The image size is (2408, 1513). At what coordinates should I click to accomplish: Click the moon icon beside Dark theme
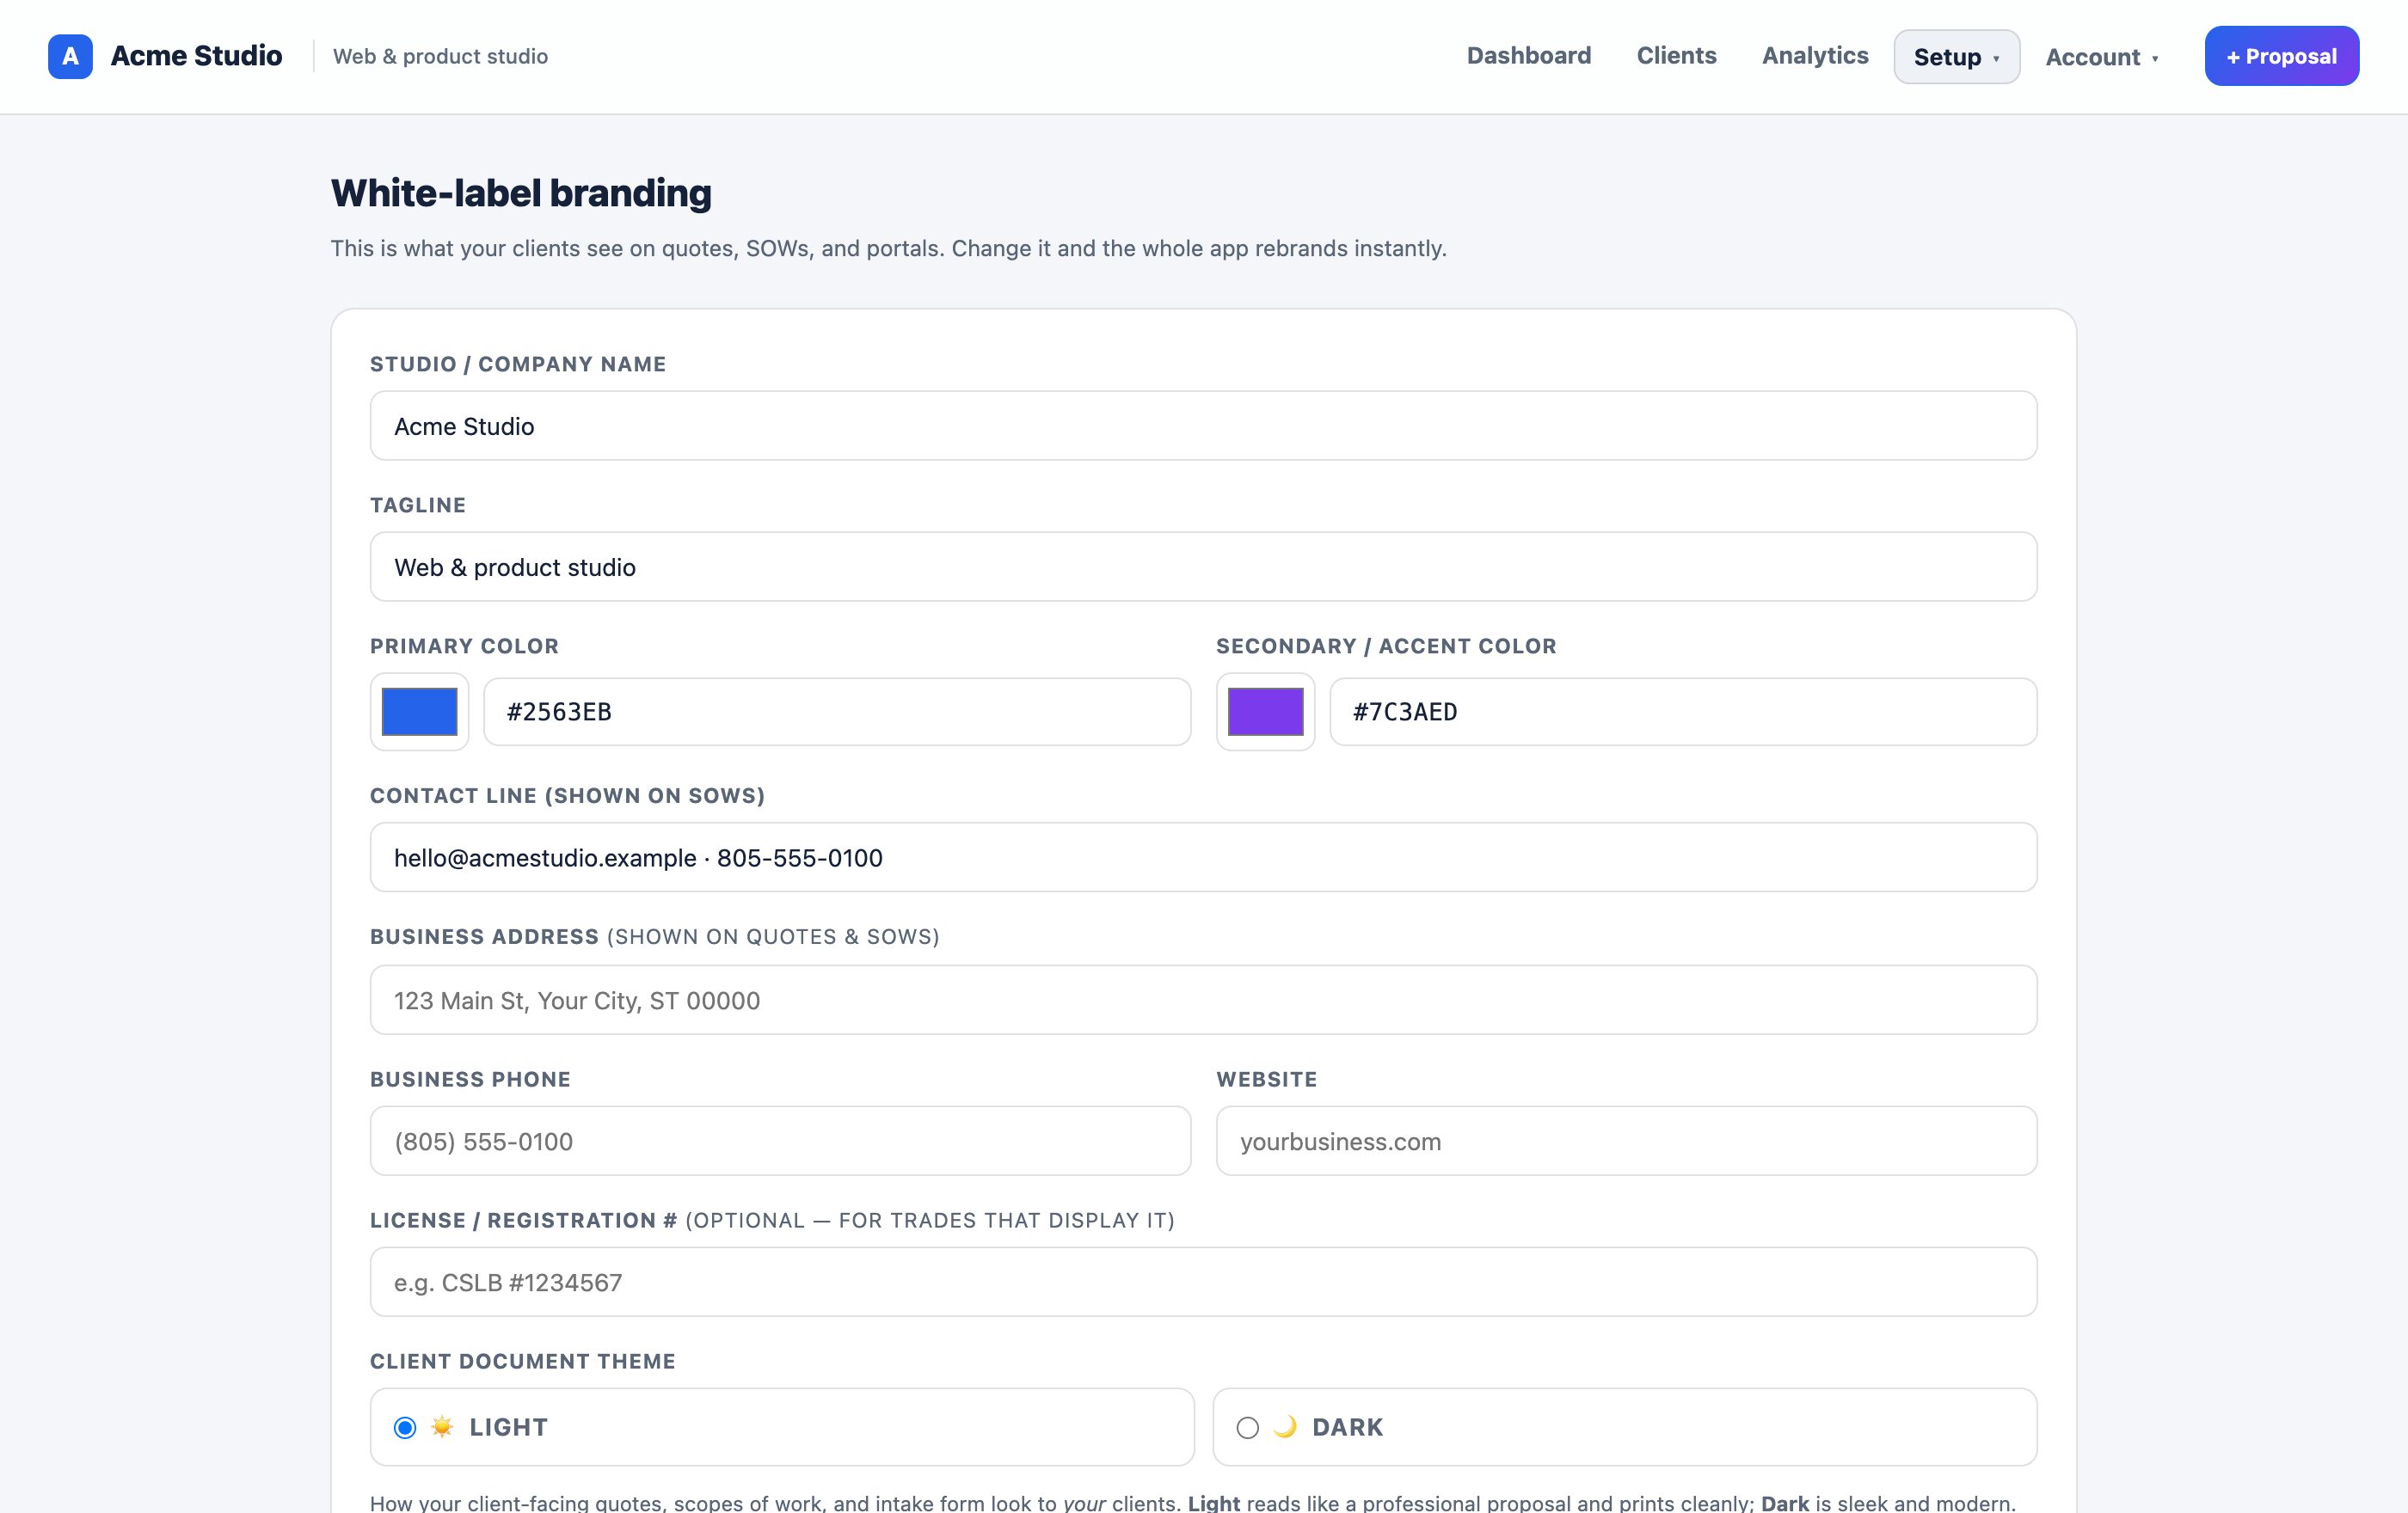tap(1285, 1427)
